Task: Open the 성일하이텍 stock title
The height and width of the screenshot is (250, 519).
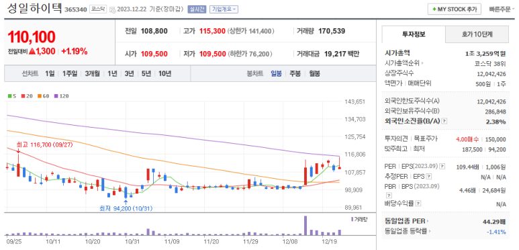Action: [x=34, y=8]
